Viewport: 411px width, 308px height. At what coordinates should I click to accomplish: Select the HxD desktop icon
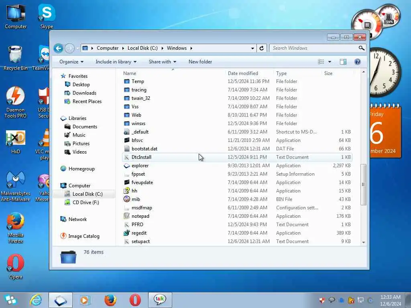tap(16, 142)
